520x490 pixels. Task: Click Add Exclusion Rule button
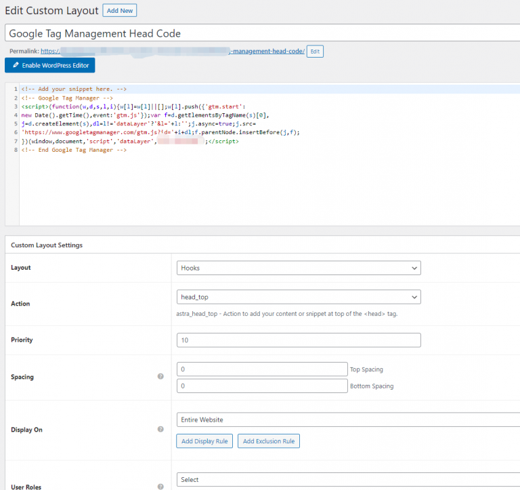269,441
